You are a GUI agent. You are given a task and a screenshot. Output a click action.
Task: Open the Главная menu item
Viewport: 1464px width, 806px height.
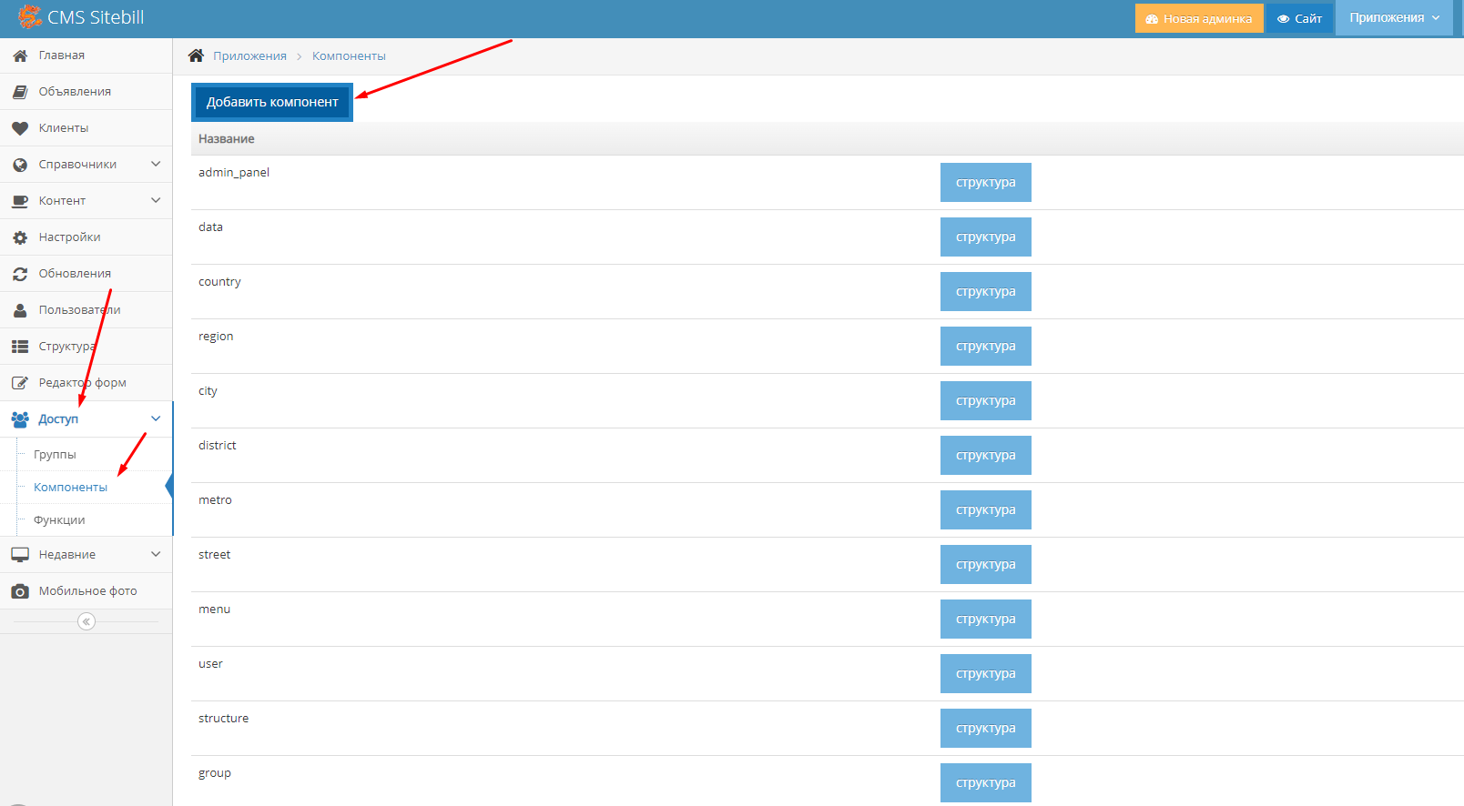[86, 55]
